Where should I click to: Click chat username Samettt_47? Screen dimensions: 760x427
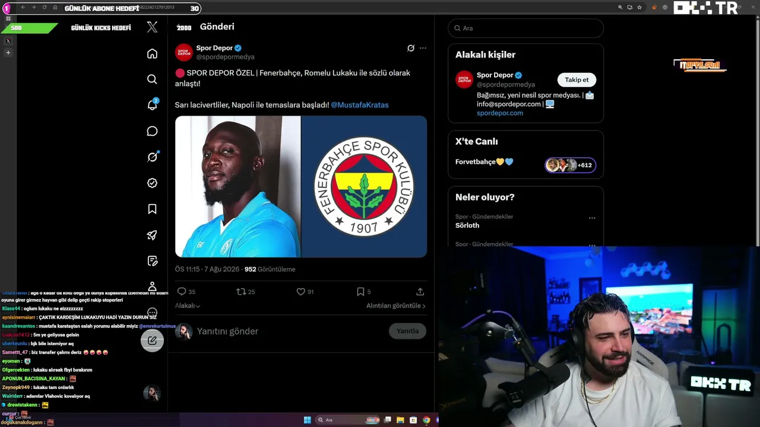pos(15,352)
